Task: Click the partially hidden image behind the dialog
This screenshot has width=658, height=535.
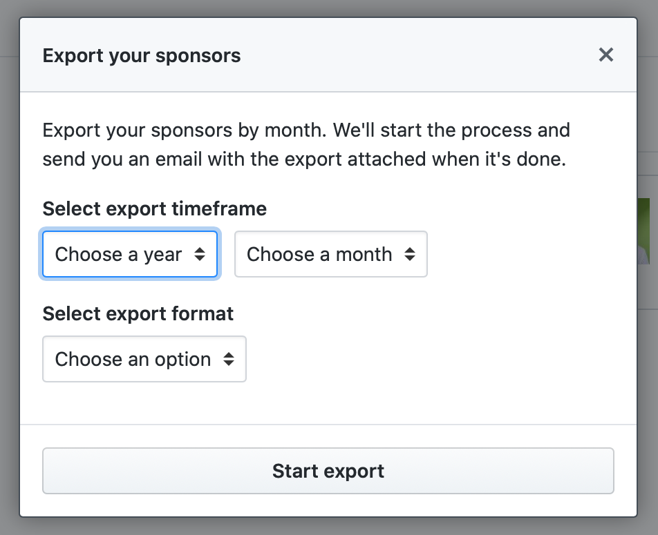Action: click(x=644, y=231)
